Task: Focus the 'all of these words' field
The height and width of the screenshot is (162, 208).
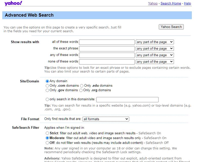Action: pyautogui.click(x=107, y=42)
